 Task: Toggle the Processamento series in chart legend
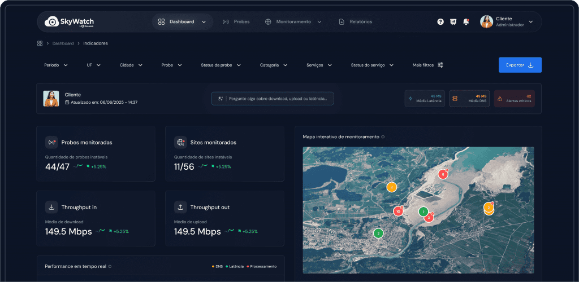click(262, 266)
